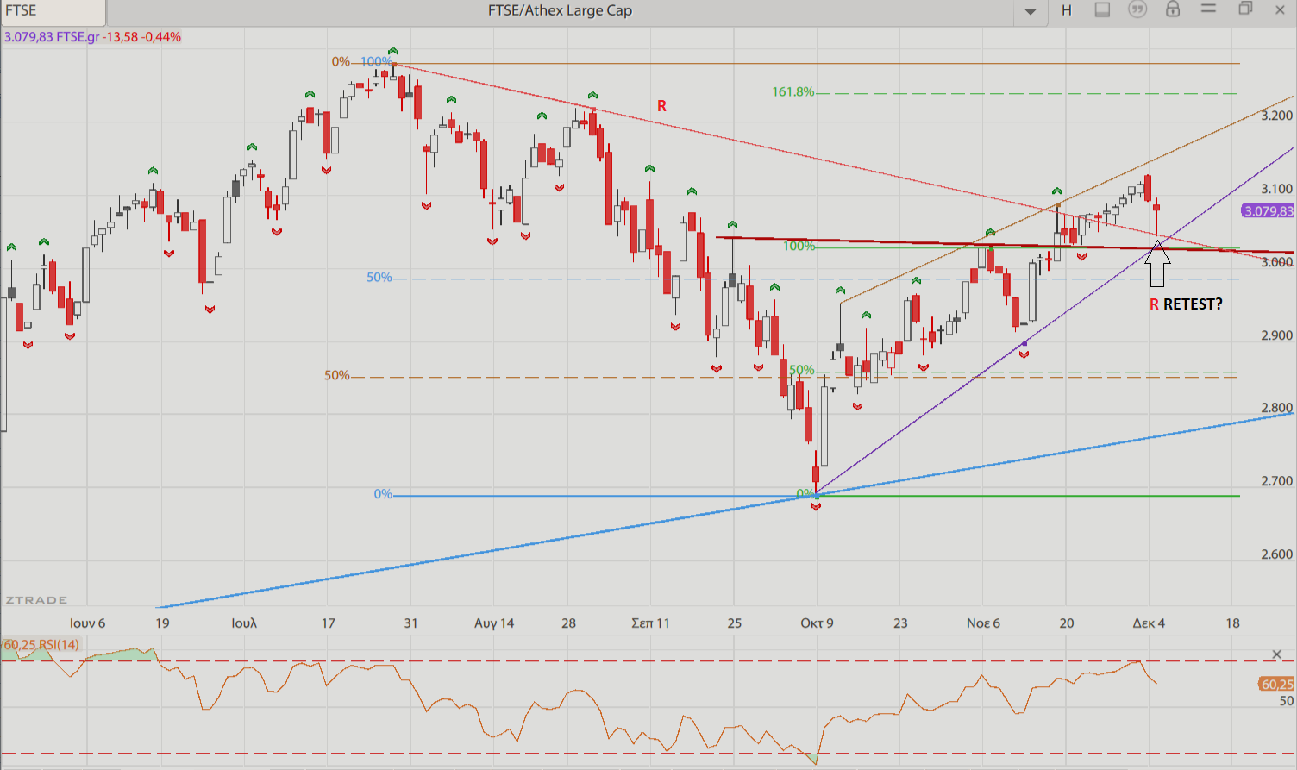Select the blue 50% retracement label
The image size is (1297, 770).
click(379, 278)
